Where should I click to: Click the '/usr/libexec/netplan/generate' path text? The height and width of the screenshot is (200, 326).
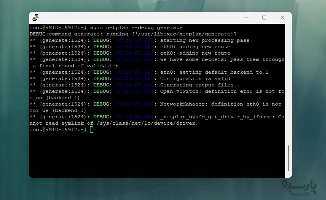click(184, 34)
